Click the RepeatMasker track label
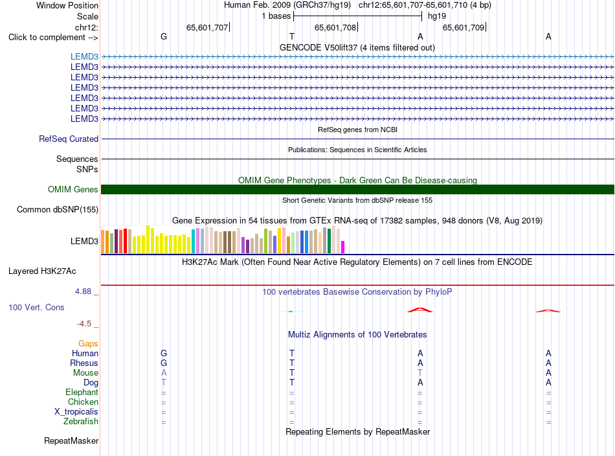This screenshot has width=615, height=456. (x=71, y=441)
